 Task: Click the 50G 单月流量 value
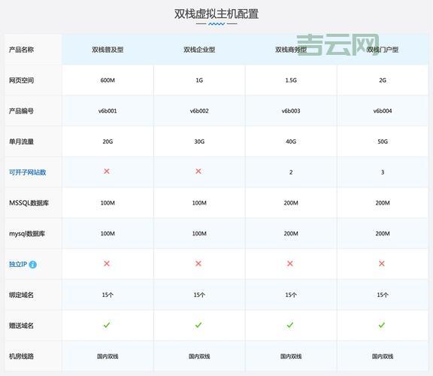(x=383, y=141)
